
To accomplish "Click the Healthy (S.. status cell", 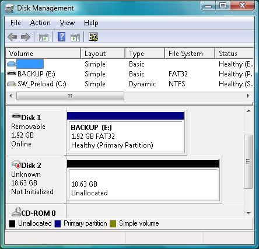I will click(x=236, y=84).
